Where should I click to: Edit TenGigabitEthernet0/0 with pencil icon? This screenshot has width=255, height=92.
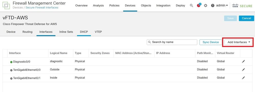[243, 70]
